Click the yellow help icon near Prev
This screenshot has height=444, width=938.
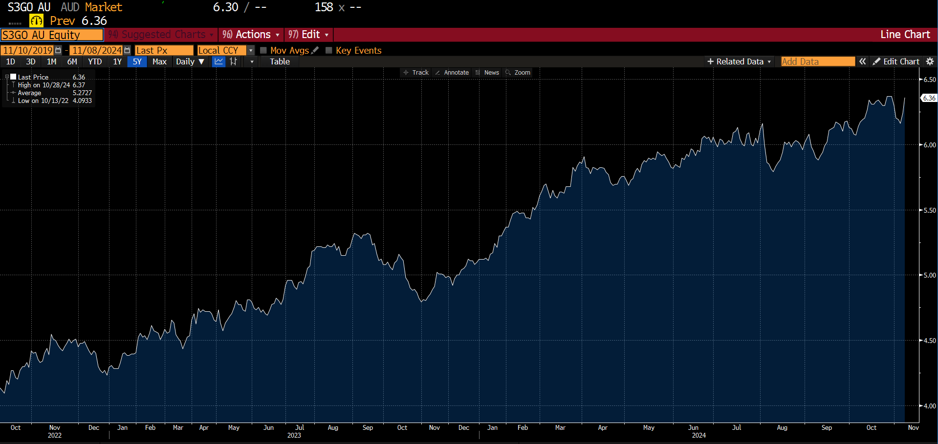click(x=36, y=21)
